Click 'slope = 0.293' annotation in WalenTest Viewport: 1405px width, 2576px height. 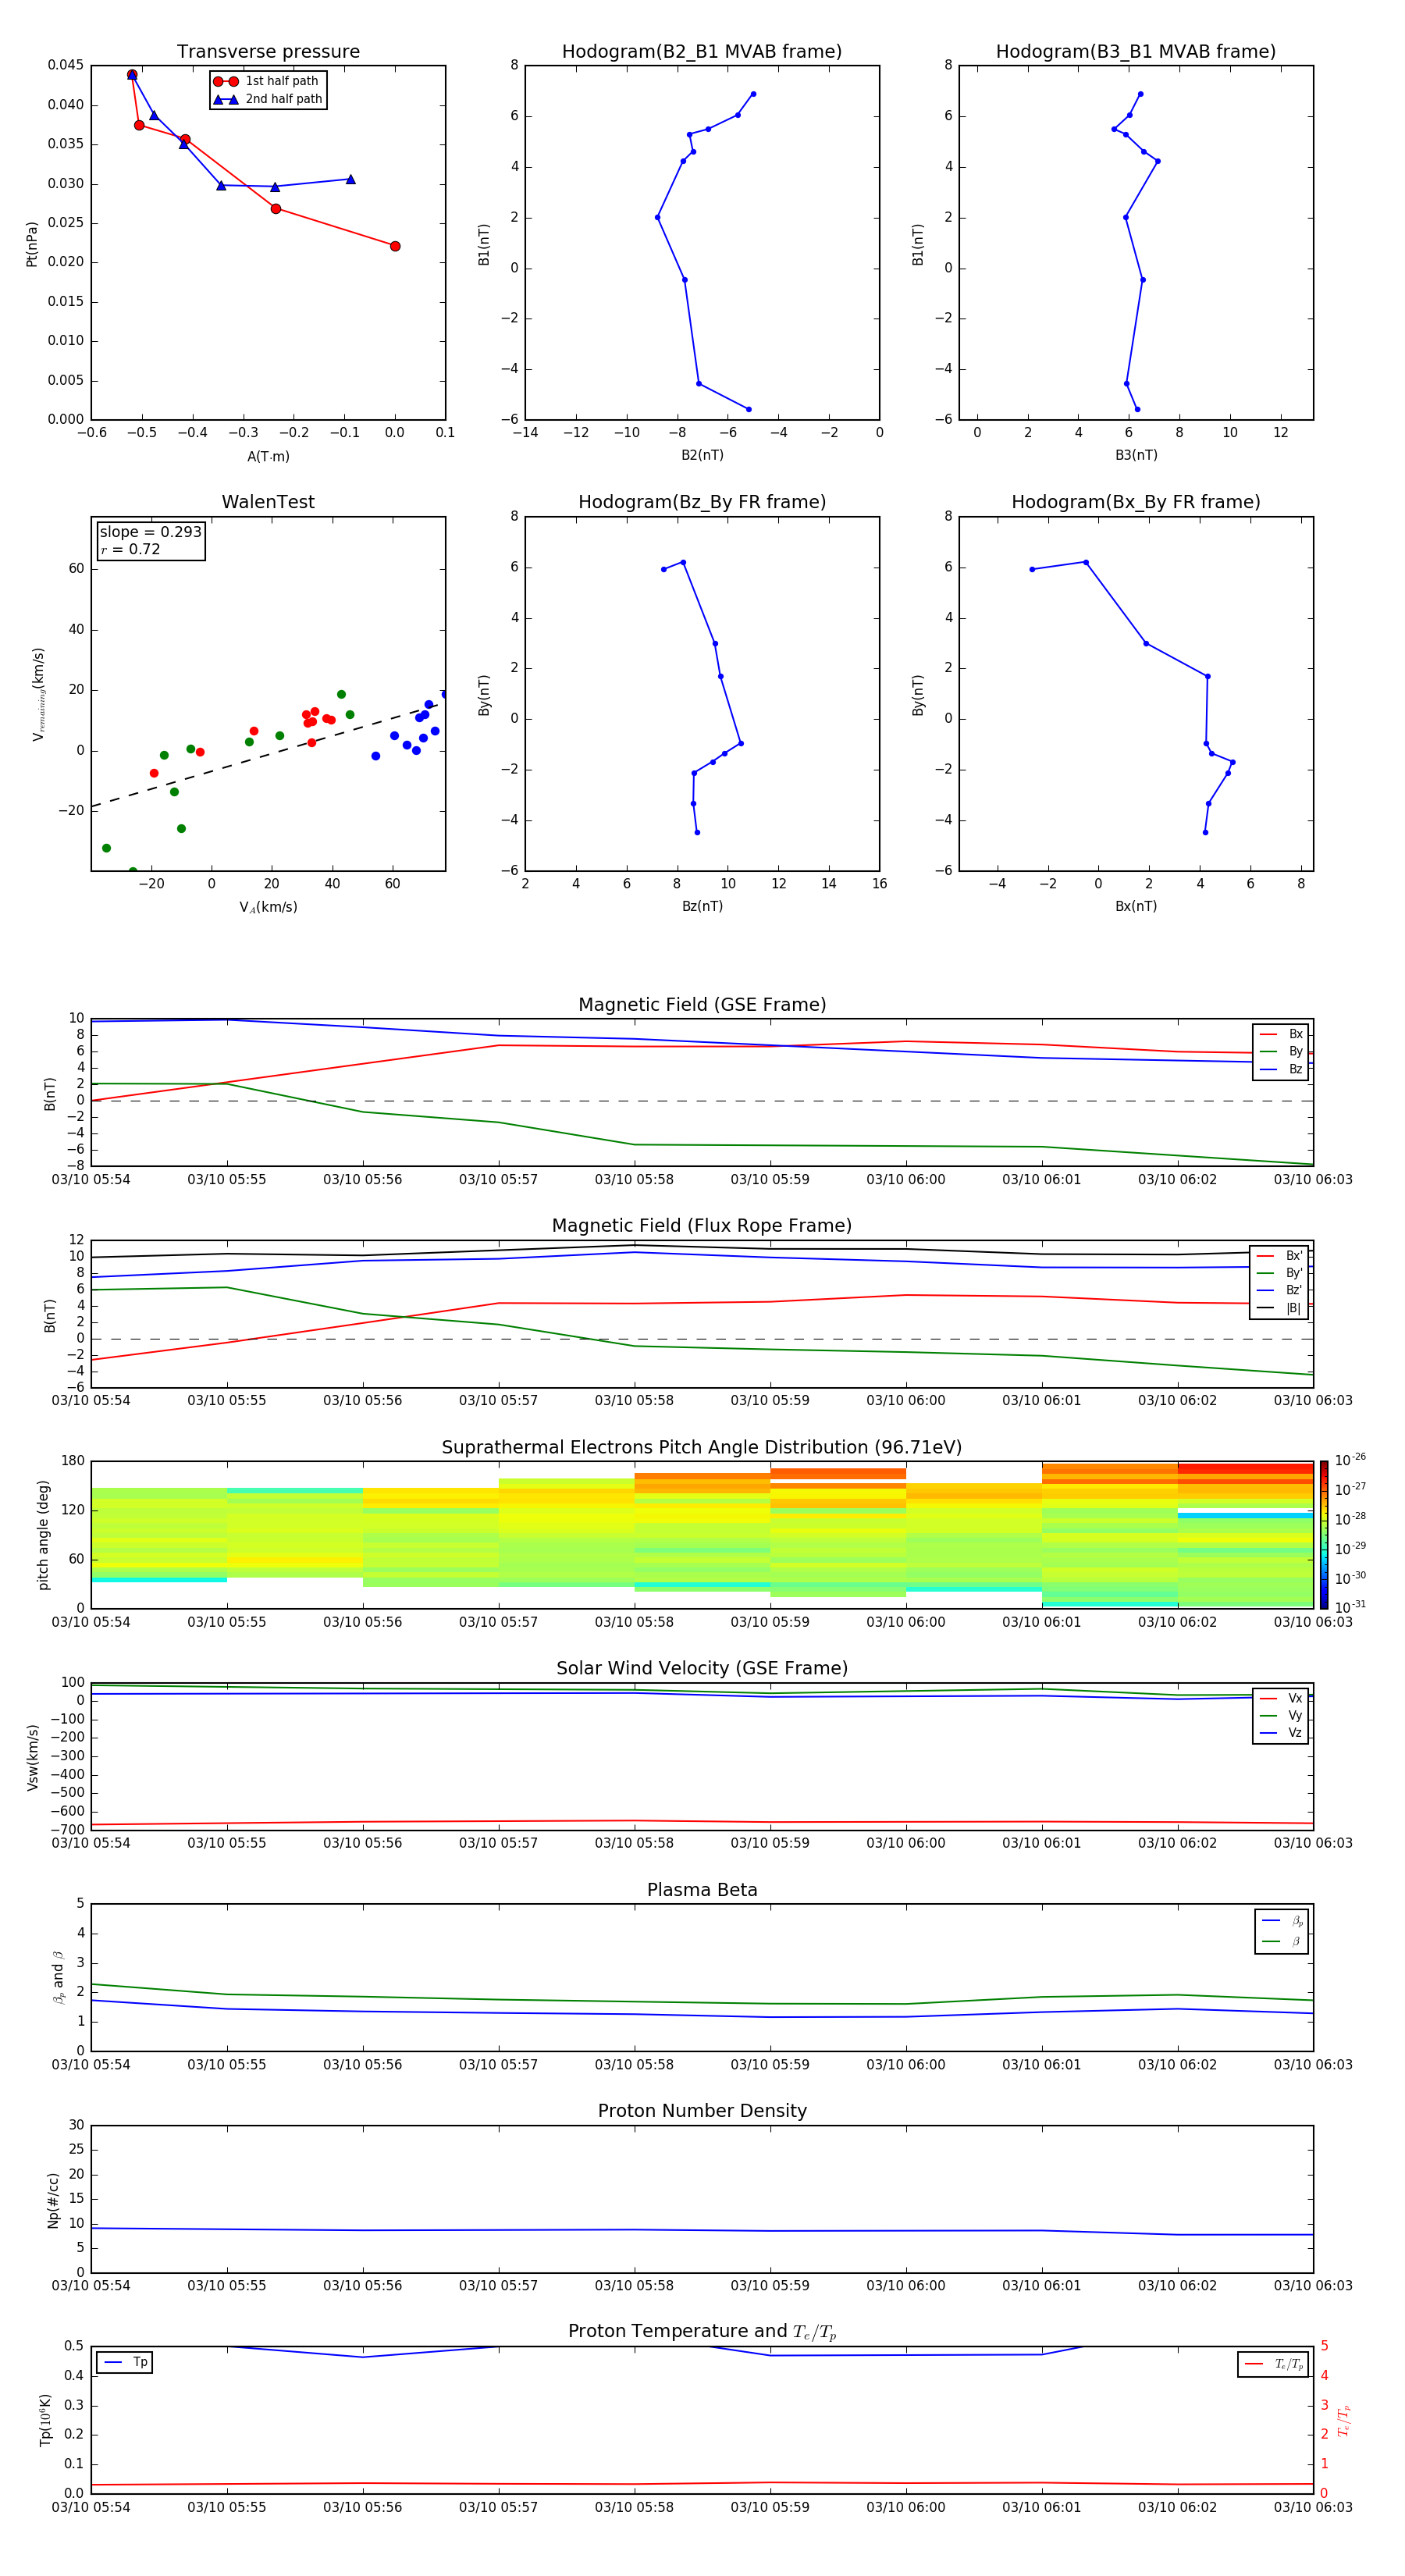(x=151, y=532)
